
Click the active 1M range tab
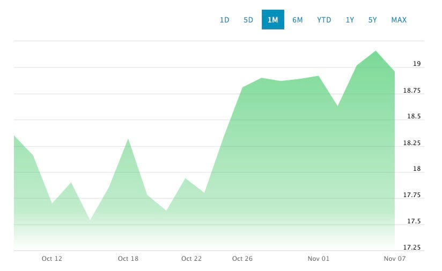click(273, 20)
